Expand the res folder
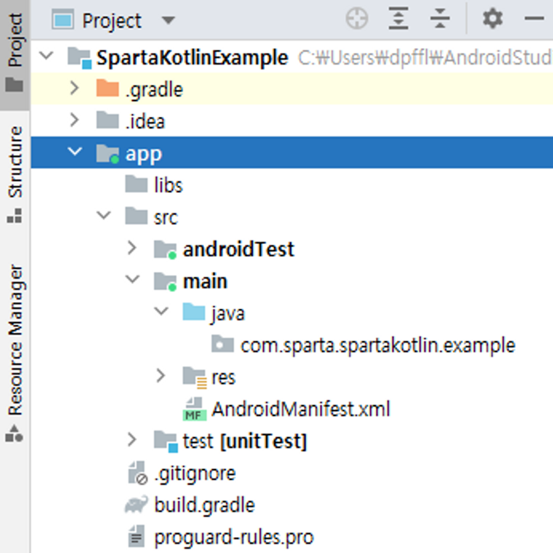The image size is (553, 553). (x=161, y=376)
